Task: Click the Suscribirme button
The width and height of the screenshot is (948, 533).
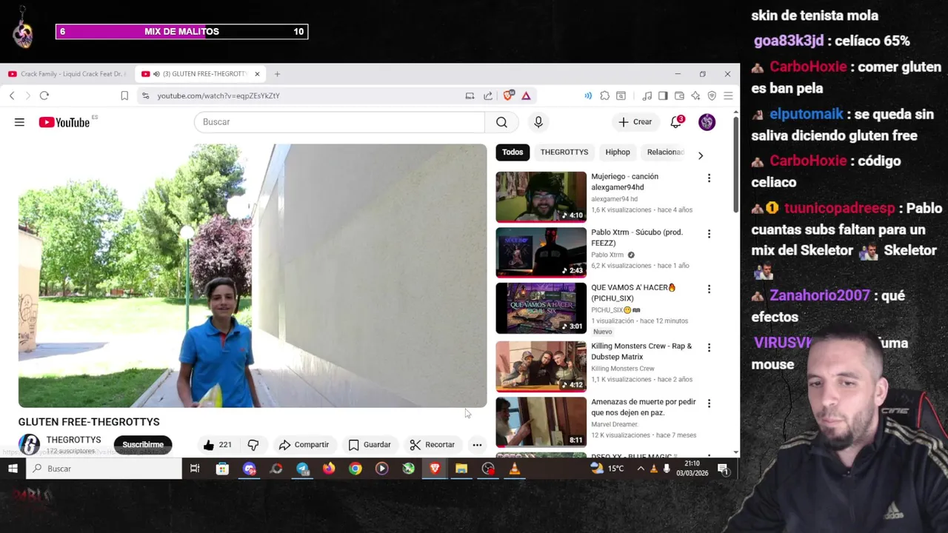Action: click(143, 445)
